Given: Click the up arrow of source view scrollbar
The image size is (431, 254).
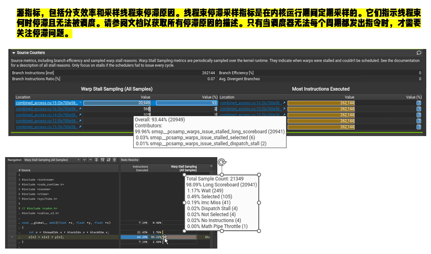Looking at the screenshot, I should click(x=211, y=166).
